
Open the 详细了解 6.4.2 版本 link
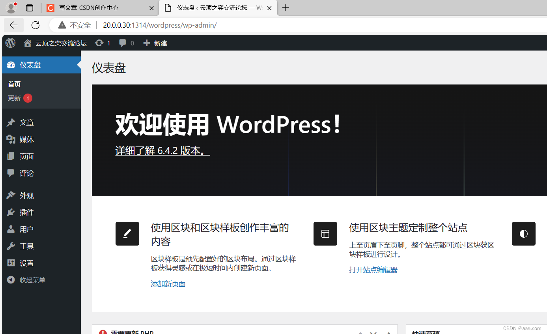(162, 151)
